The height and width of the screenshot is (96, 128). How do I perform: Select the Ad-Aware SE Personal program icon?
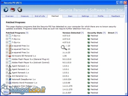[10, 56]
